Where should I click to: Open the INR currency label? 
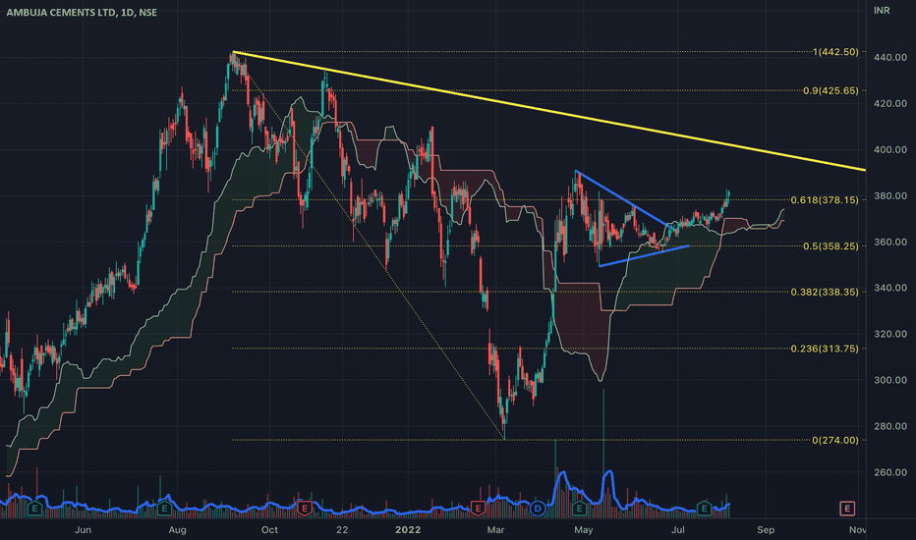pyautogui.click(x=882, y=11)
